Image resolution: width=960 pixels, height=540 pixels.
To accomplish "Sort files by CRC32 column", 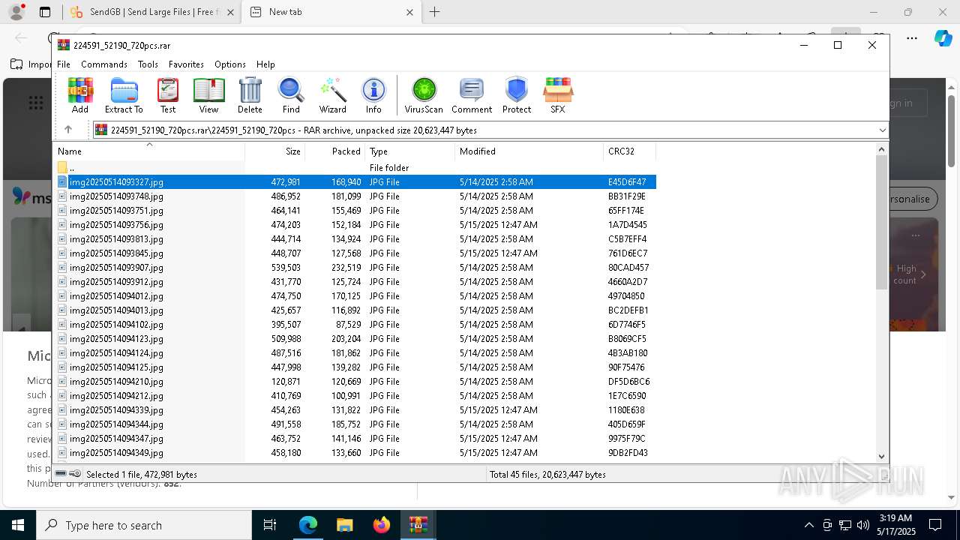I will tap(629, 151).
